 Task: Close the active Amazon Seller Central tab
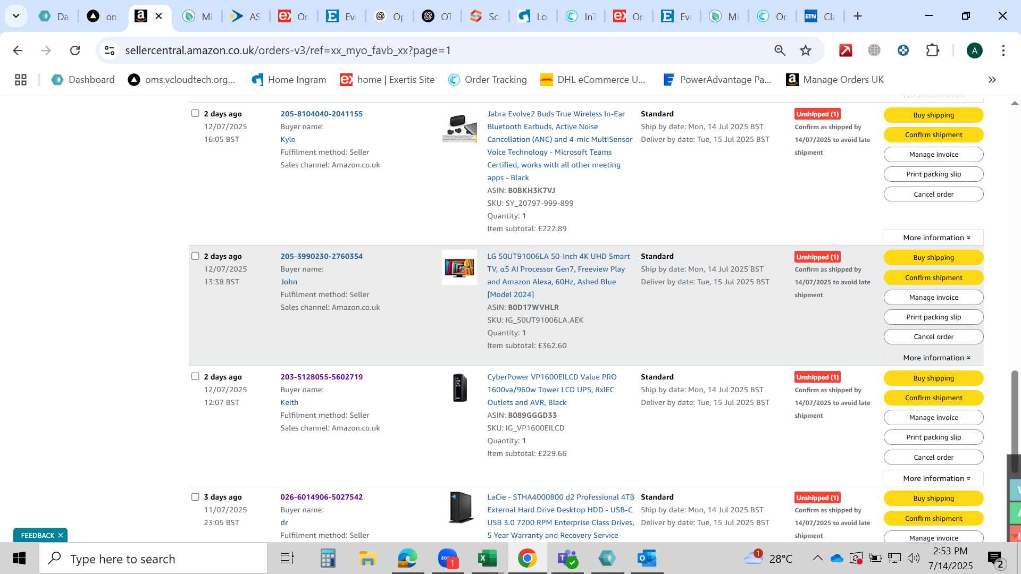pos(158,16)
